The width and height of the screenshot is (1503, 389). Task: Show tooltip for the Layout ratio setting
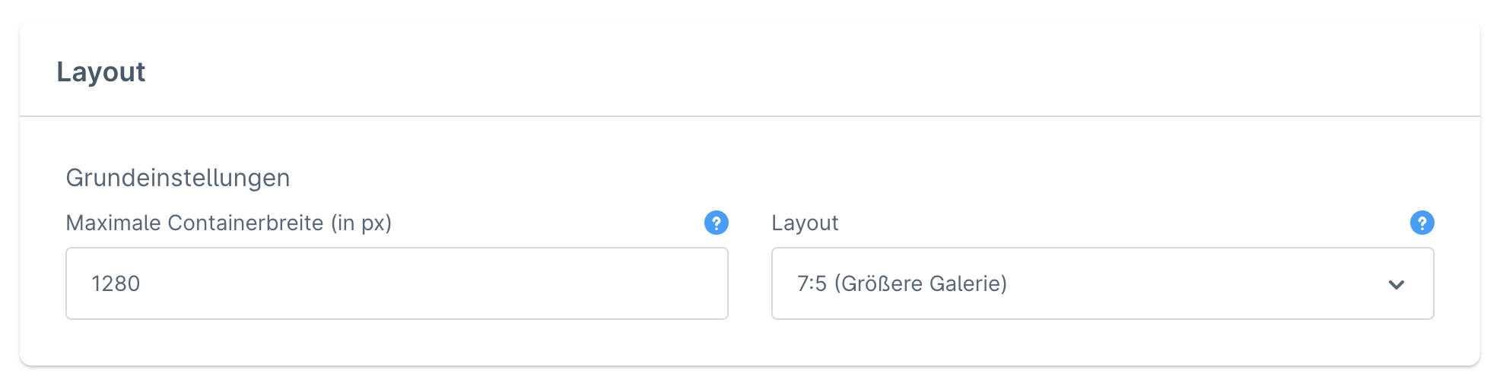pyautogui.click(x=1422, y=223)
